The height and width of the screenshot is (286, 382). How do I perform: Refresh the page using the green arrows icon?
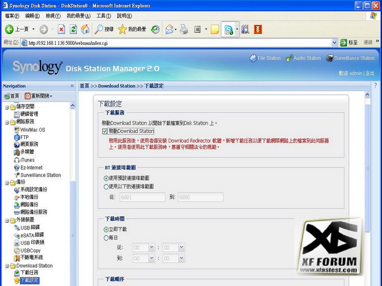(x=74, y=30)
